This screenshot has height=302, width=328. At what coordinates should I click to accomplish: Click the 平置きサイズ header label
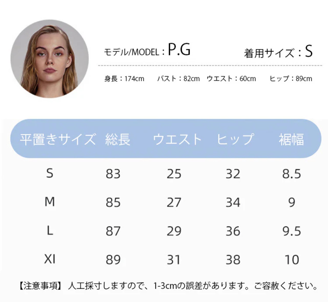pyautogui.click(x=58, y=139)
